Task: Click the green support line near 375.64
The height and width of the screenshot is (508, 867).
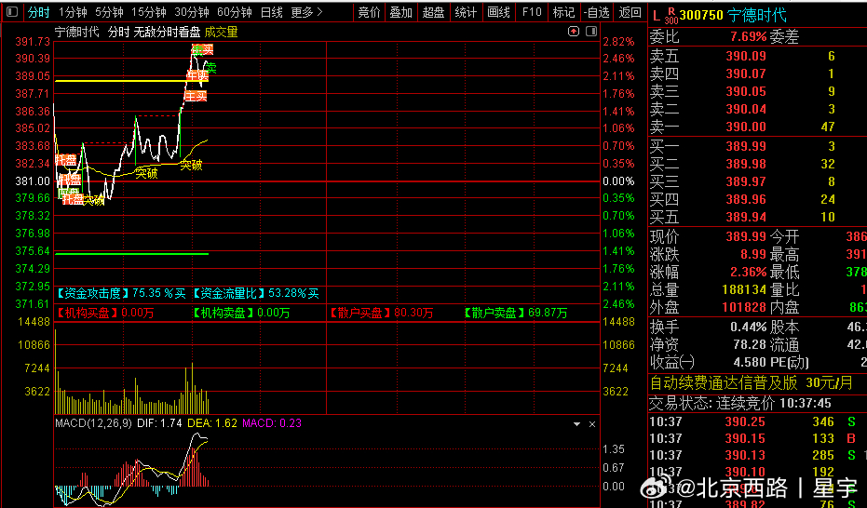Action: pyautogui.click(x=131, y=253)
